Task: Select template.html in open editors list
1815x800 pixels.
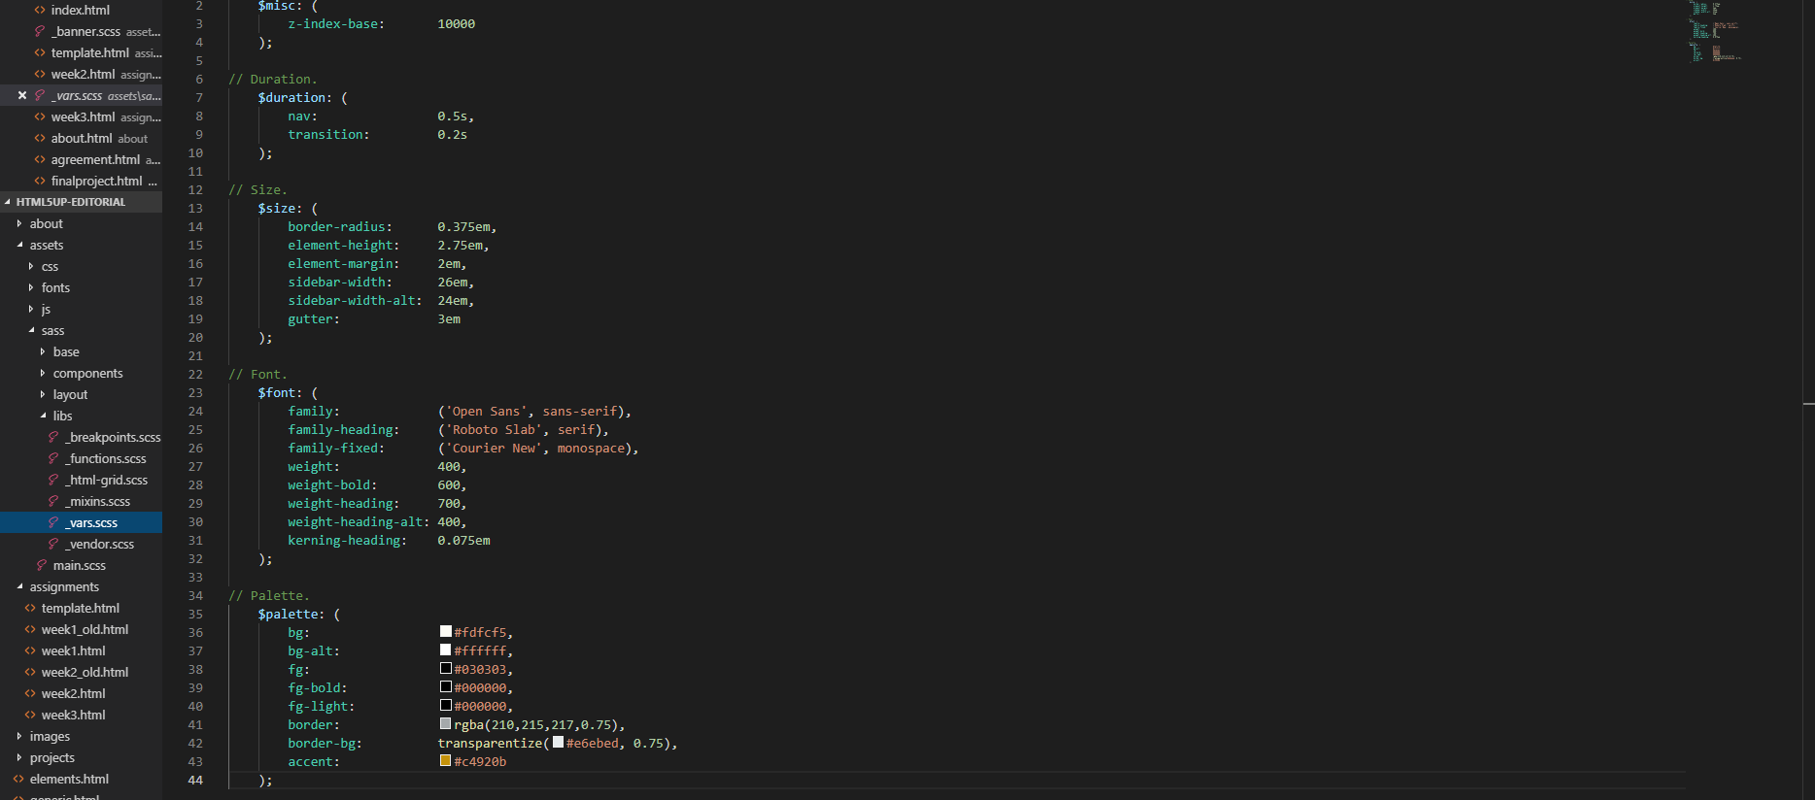Action: tap(90, 52)
